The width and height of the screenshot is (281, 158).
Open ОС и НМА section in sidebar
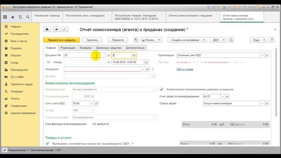pyautogui.click(x=17, y=77)
